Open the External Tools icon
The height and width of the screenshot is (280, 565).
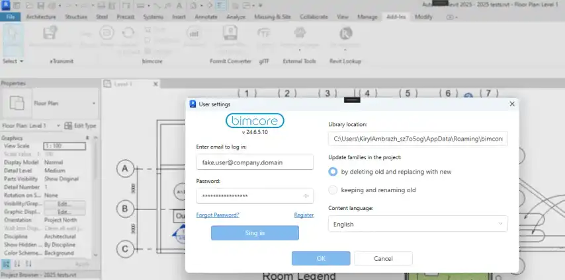[300, 33]
